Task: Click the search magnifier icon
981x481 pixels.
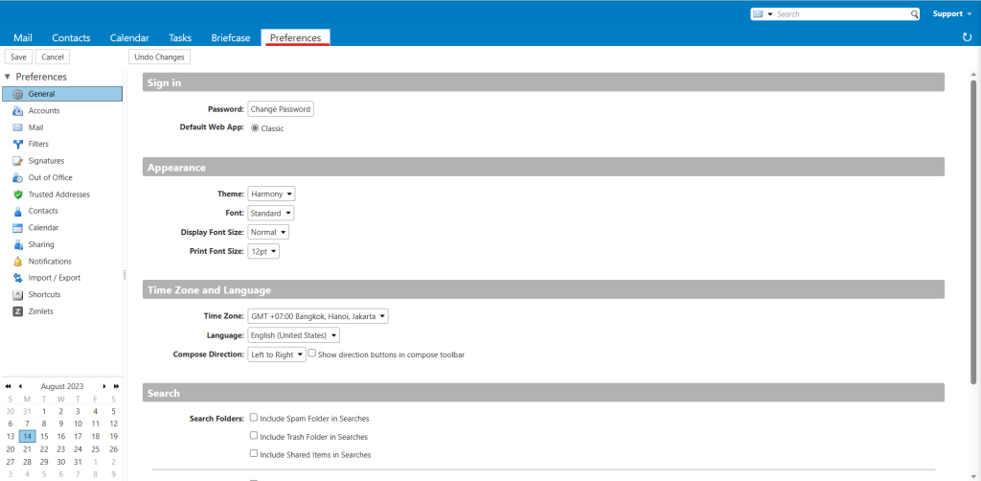Action: [913, 14]
